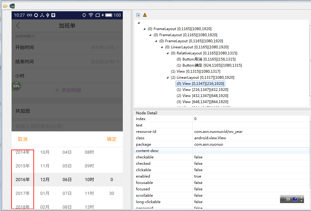Click the EN language indicator

point(288,199)
